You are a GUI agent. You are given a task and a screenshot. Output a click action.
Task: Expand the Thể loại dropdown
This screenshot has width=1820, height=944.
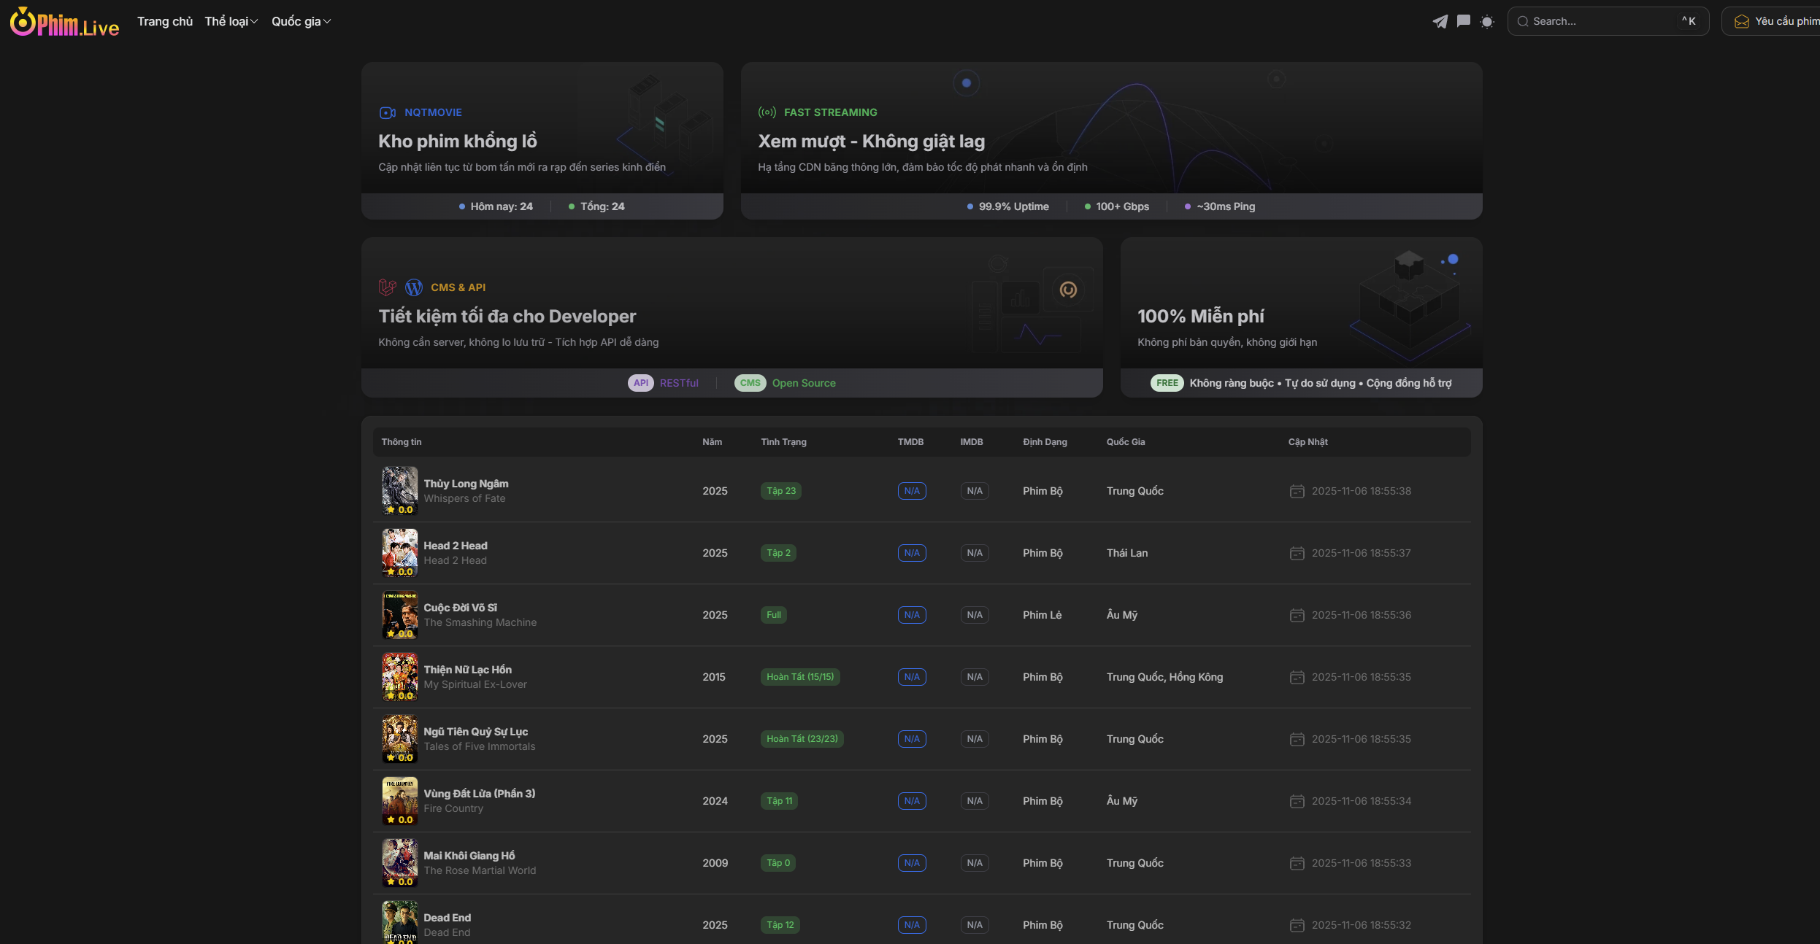coord(230,21)
